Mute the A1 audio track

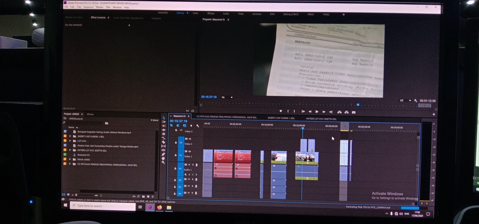tap(190, 165)
